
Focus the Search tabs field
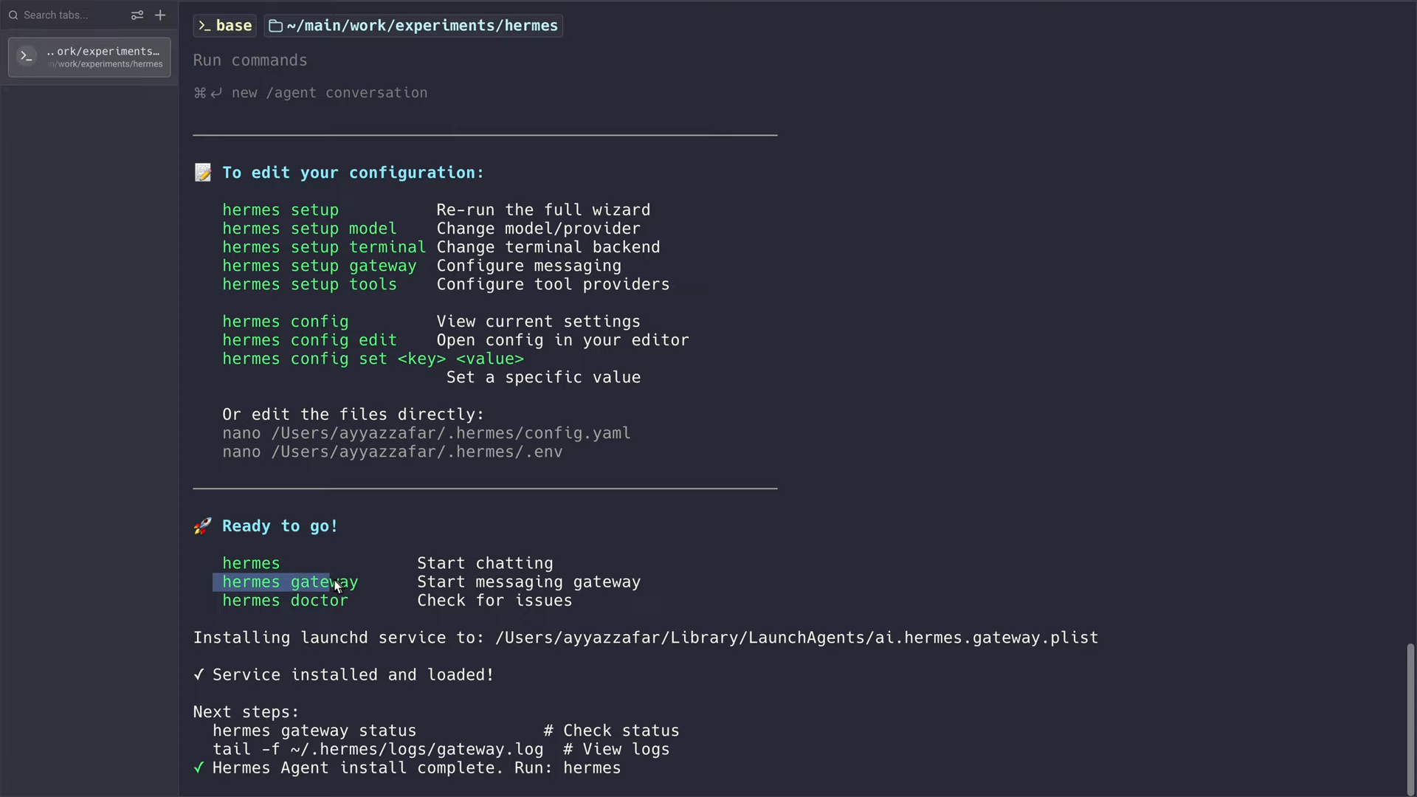point(66,15)
